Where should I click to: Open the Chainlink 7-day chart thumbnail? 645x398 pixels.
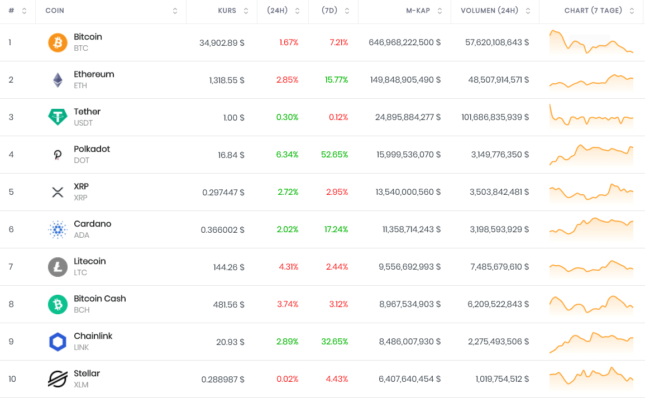point(591,343)
